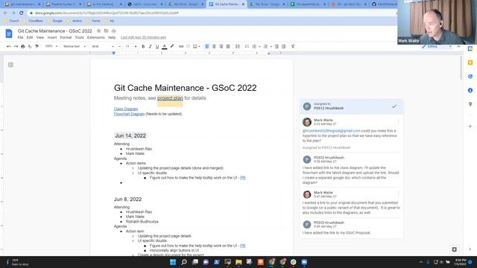The width and height of the screenshot is (477, 268).
Task: Toggle bold formatting
Action: point(143,46)
